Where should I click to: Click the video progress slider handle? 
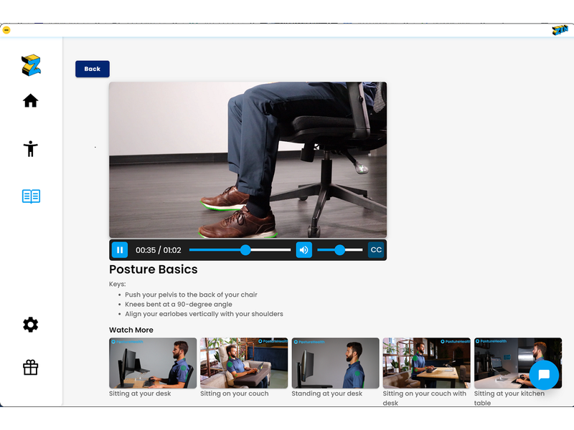(x=245, y=250)
